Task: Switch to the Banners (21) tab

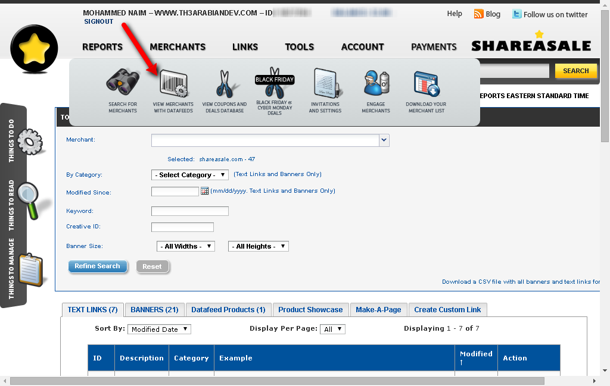Action: 154,310
